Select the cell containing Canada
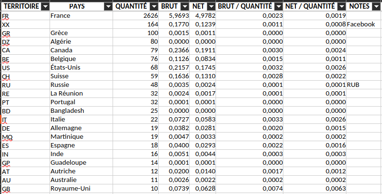This screenshot has height=194, width=382. click(x=81, y=50)
